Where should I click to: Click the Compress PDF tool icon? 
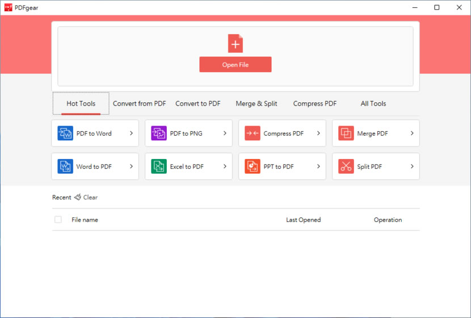pos(253,133)
